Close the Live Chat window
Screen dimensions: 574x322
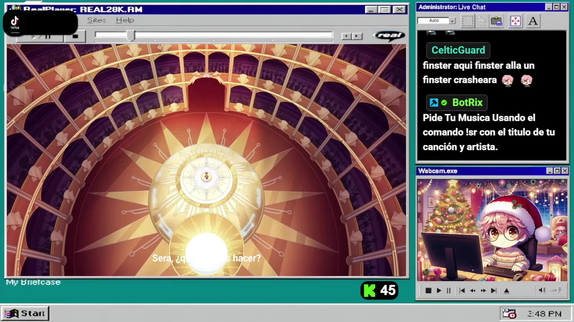tap(564, 7)
